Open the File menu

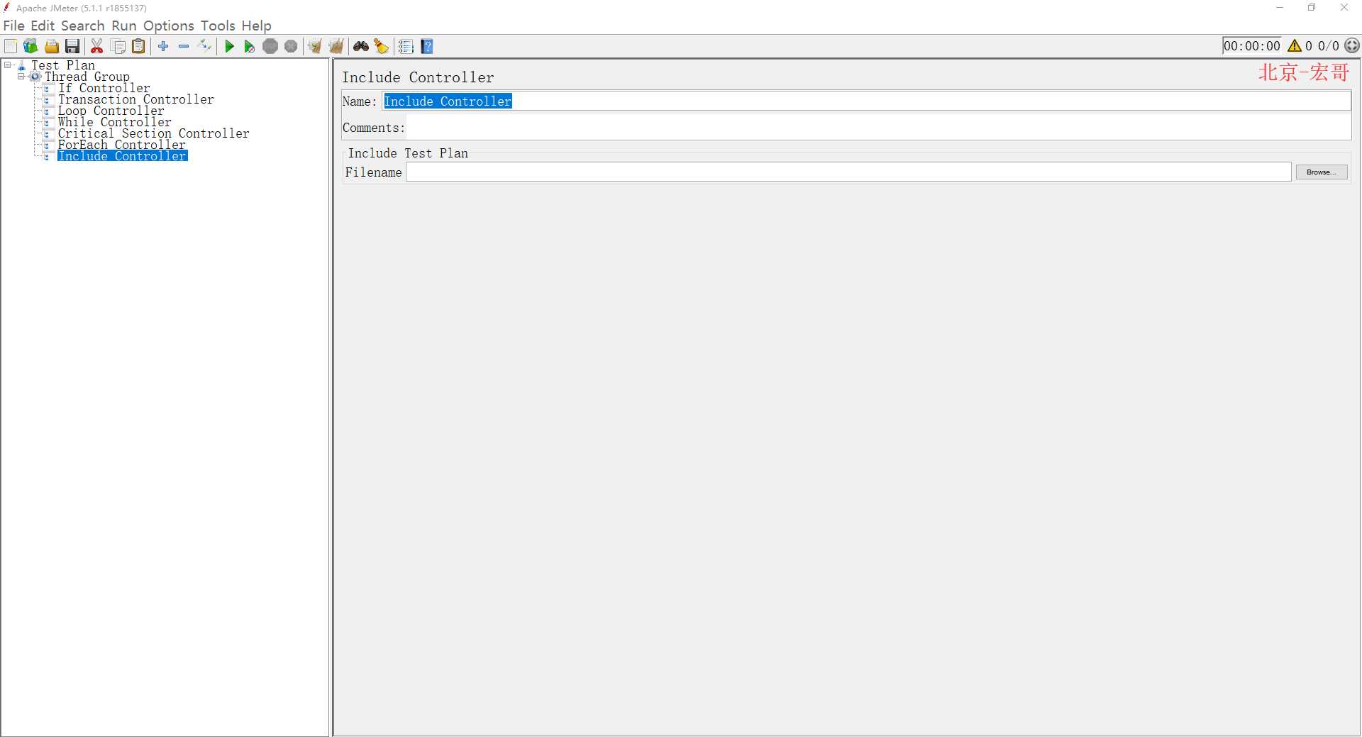pos(14,26)
